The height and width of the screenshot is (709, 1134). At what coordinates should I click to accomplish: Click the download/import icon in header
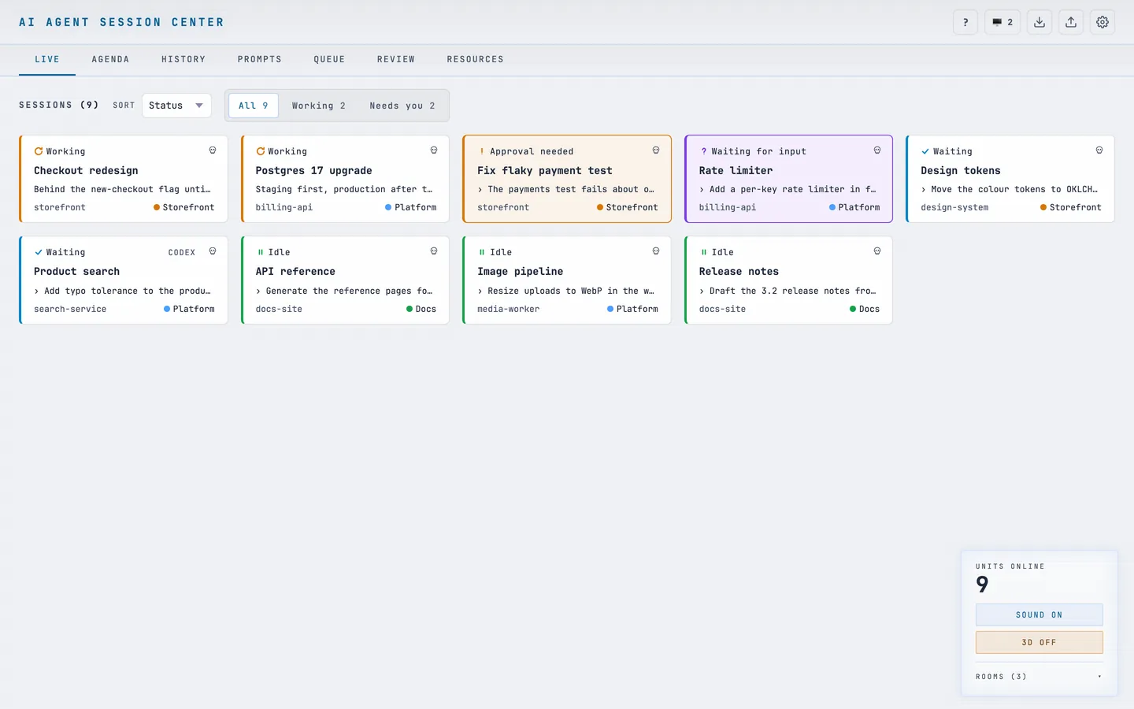[1039, 22]
